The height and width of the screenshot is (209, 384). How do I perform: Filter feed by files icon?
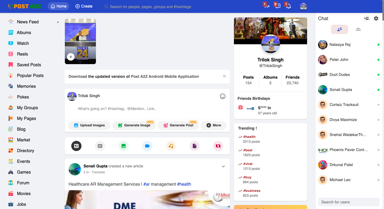point(195,146)
